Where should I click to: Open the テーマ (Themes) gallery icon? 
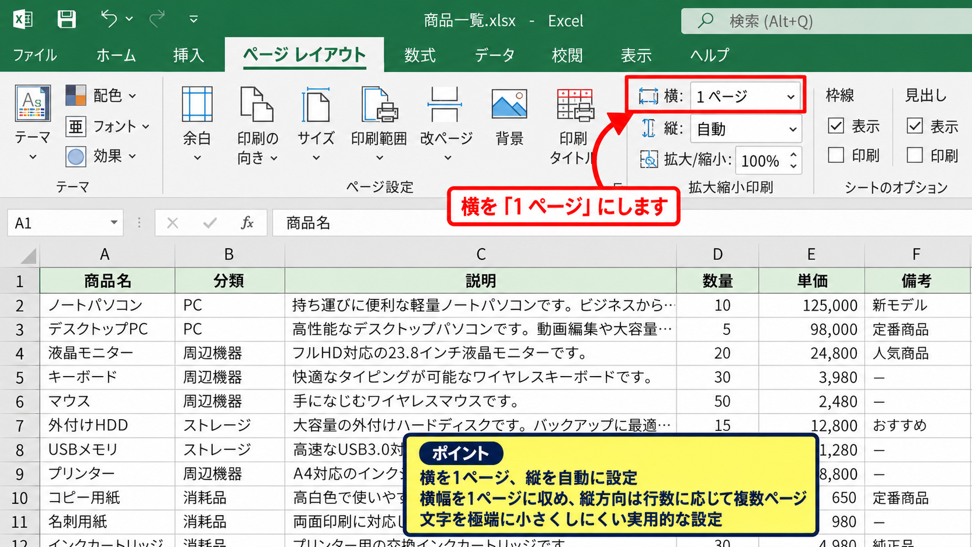33,103
